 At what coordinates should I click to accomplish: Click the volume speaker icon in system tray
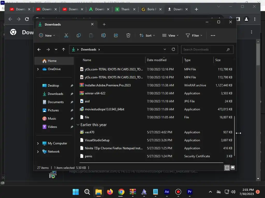[x=233, y=192]
